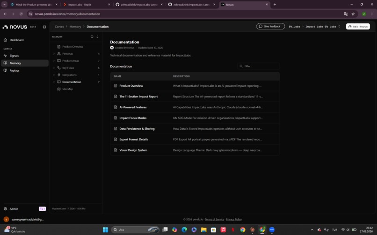Click the Memory panel sort arrows
This screenshot has height=235, width=377.
click(x=97, y=37)
